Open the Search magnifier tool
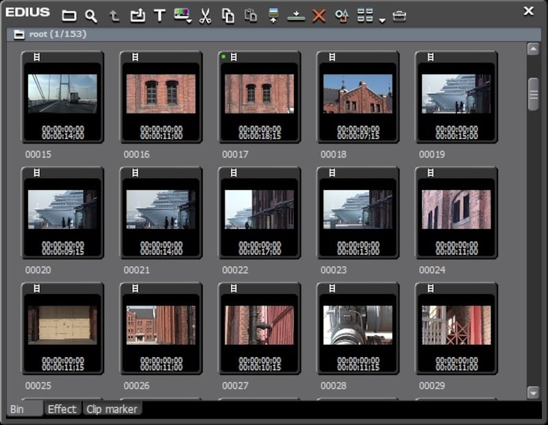 pos(91,15)
